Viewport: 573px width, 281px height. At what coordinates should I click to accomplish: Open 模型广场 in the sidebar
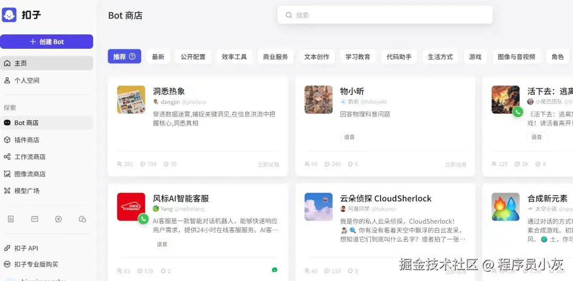click(x=46, y=191)
